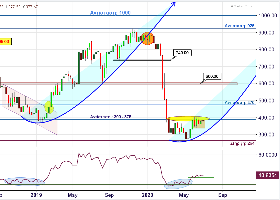Select the Αντίσταση: 1000 text label
The width and height of the screenshot is (280, 200).
coord(110,13)
